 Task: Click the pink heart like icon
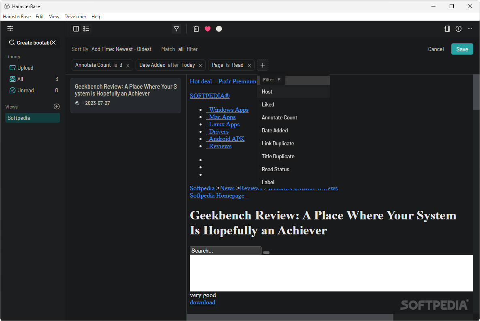pyautogui.click(x=208, y=29)
